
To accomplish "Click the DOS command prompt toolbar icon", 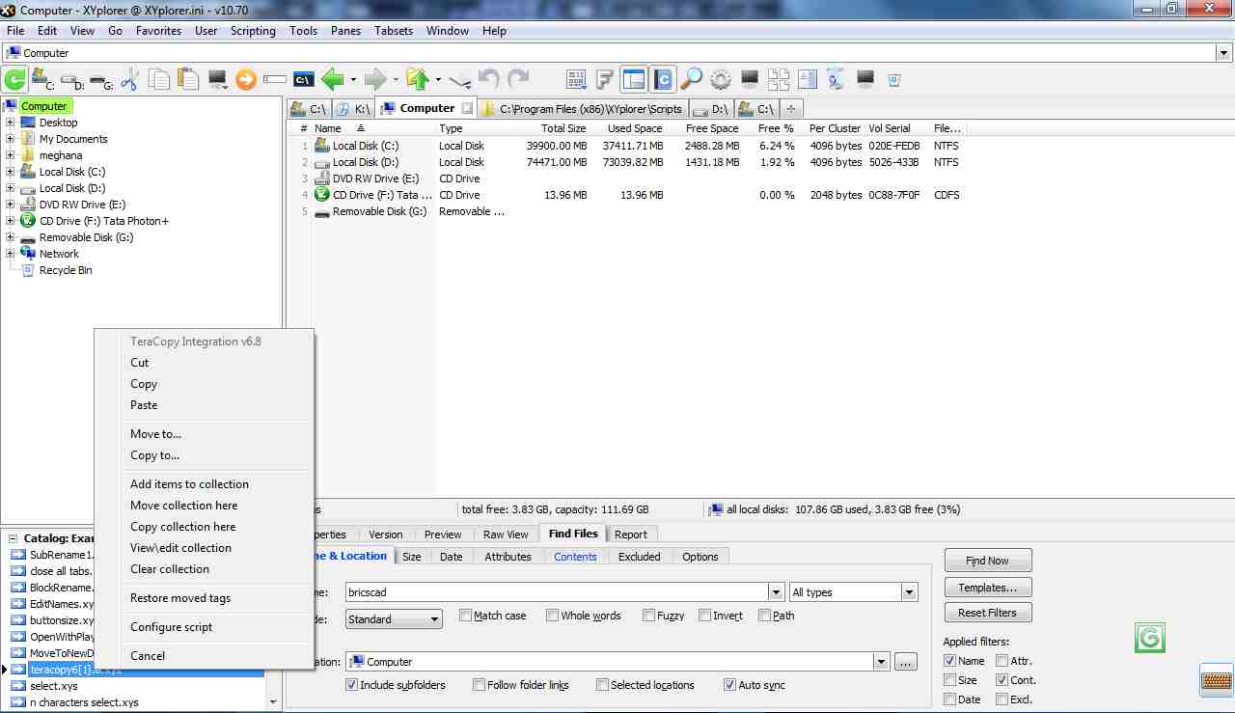I will (303, 79).
